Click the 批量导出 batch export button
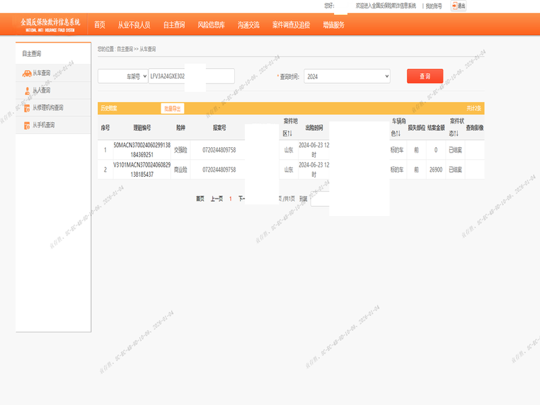 (x=172, y=109)
